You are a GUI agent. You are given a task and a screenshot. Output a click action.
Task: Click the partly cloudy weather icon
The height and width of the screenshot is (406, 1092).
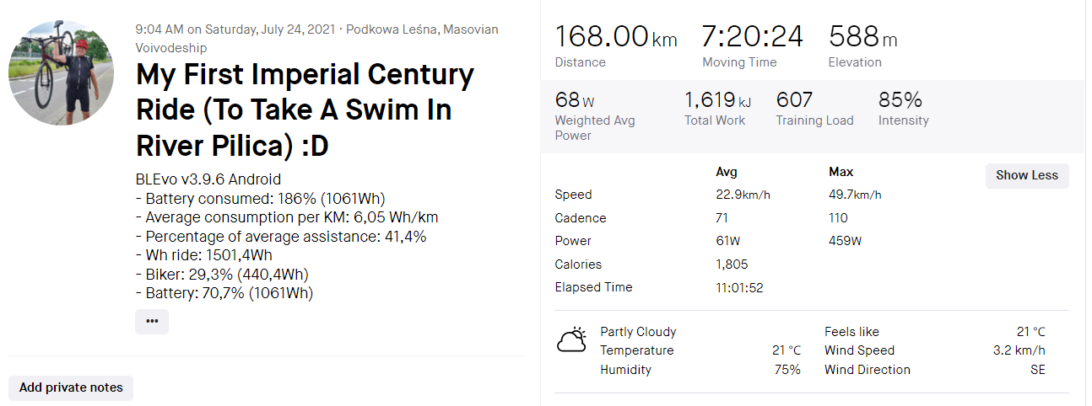tap(571, 340)
